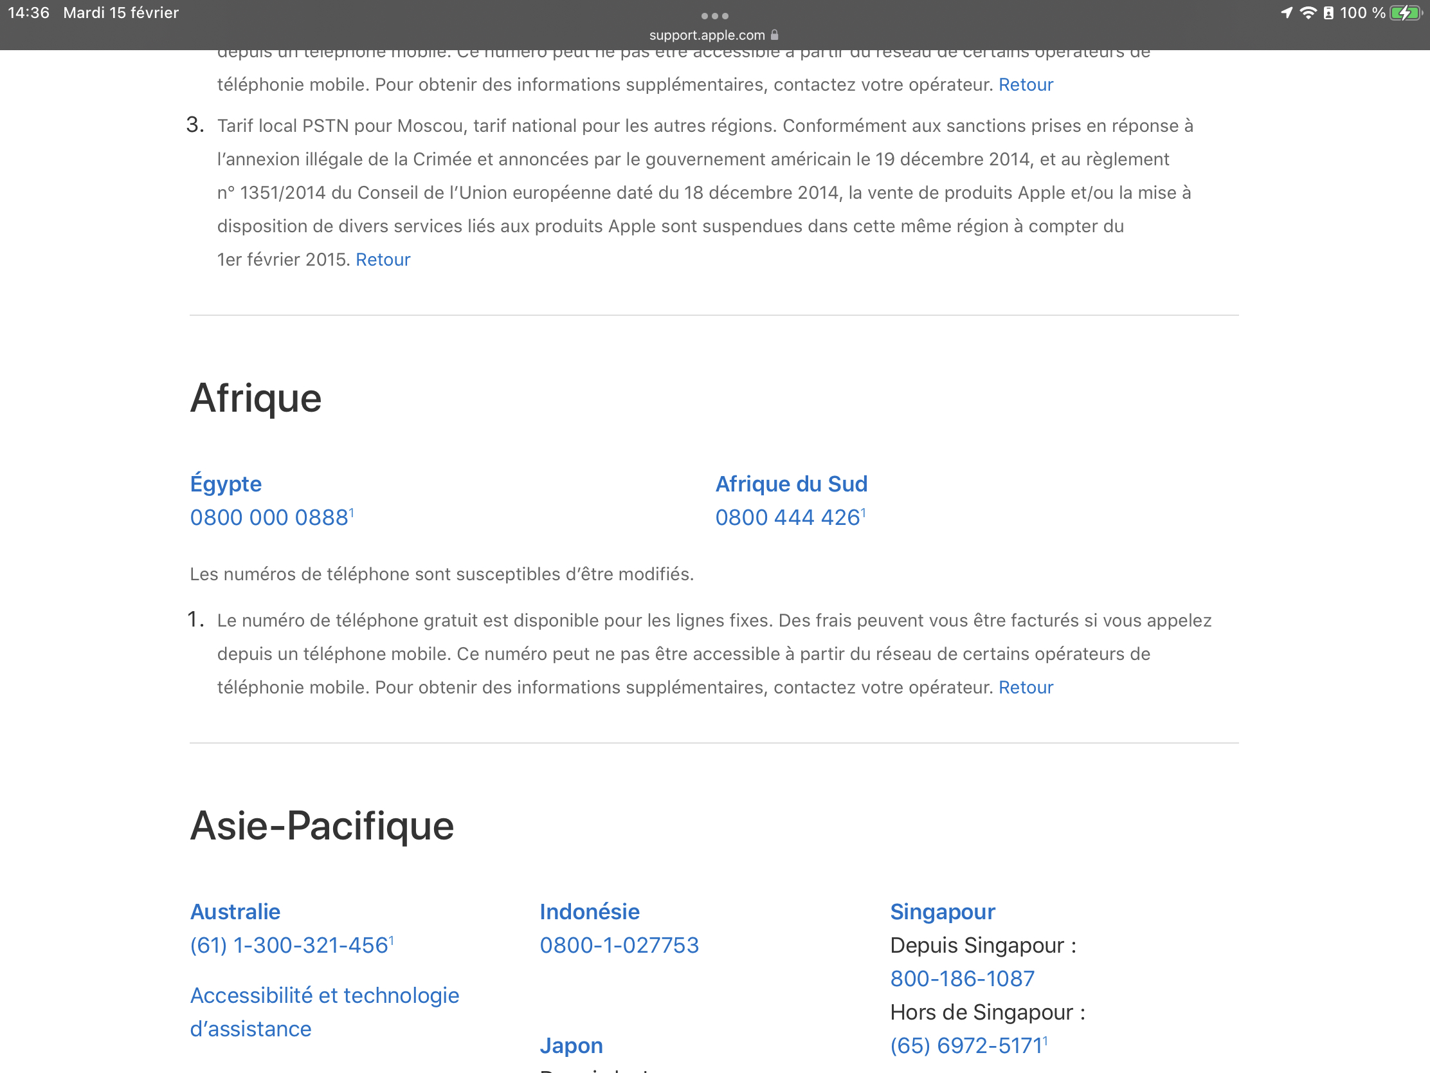Screen dimensions: 1430x1073
Task: Open the Singapour country link
Action: pyautogui.click(x=942, y=912)
